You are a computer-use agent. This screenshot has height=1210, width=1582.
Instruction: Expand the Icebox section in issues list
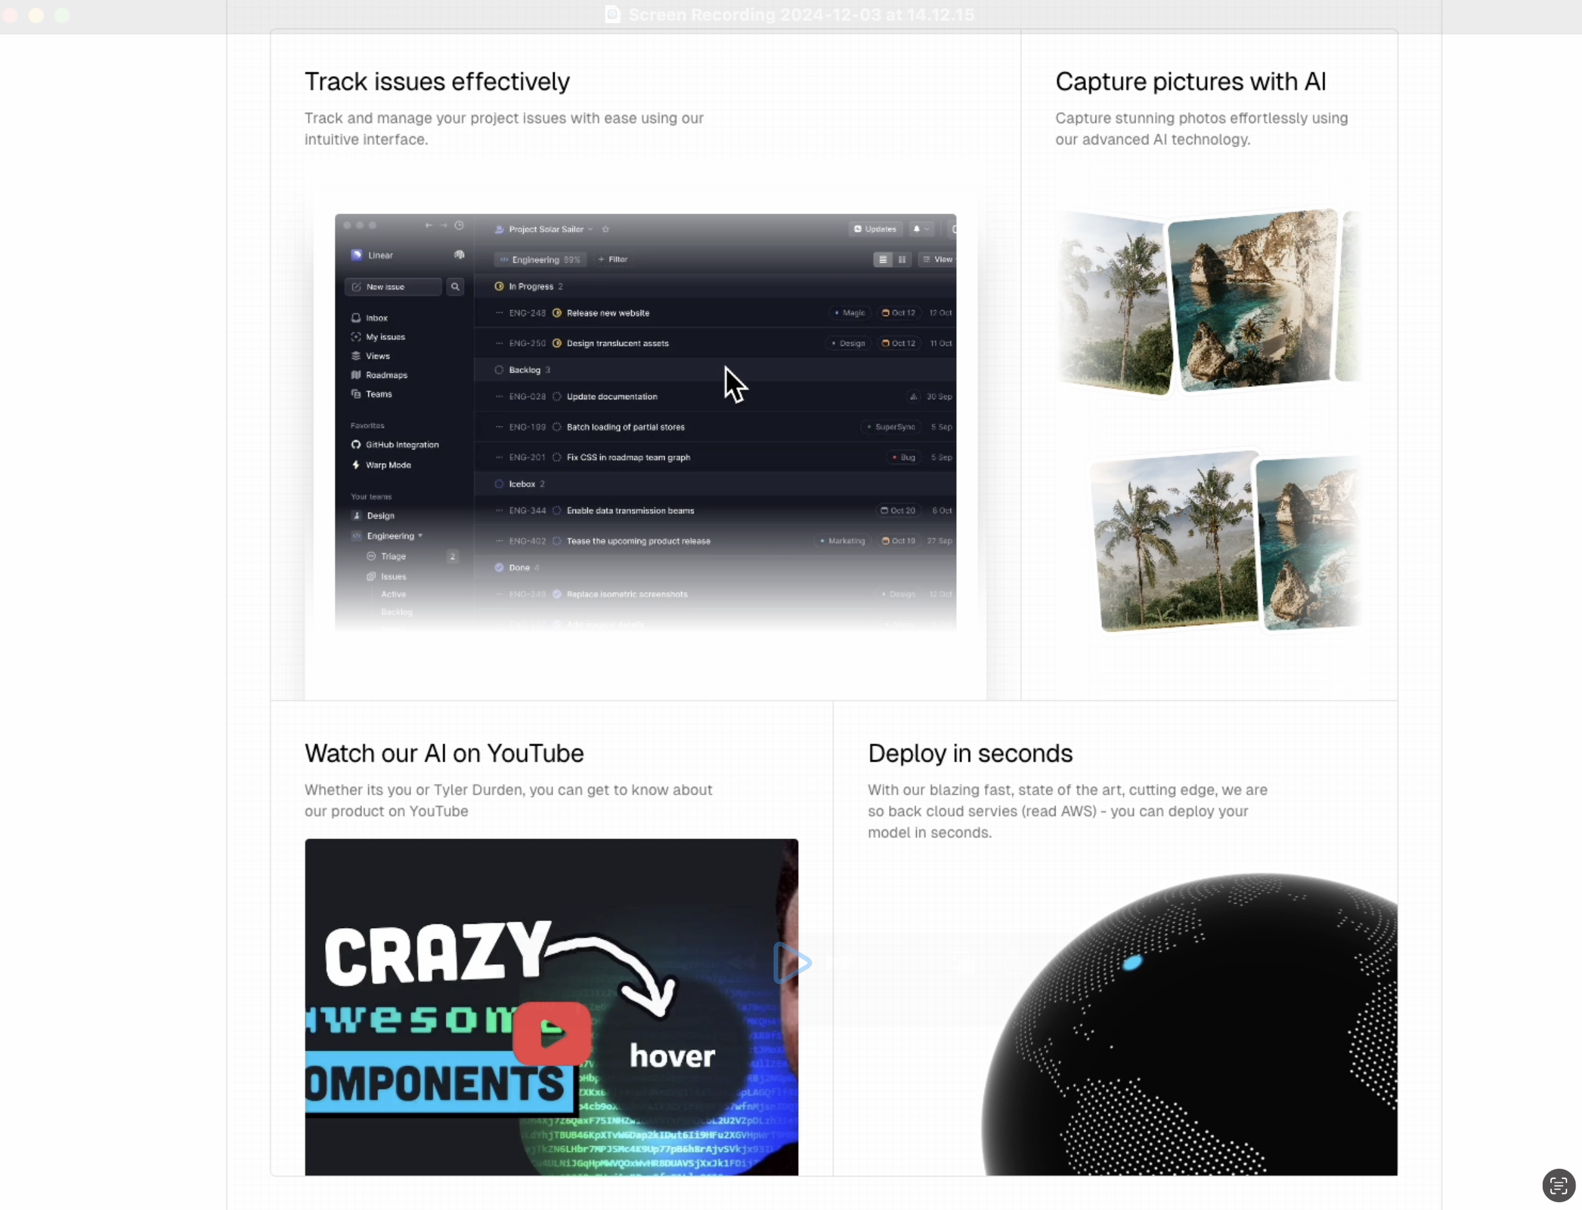(519, 483)
